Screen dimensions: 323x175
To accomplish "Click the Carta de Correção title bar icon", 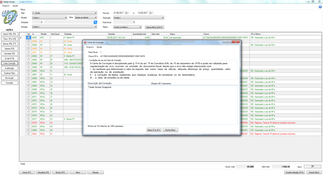I will (x=85, y=42).
